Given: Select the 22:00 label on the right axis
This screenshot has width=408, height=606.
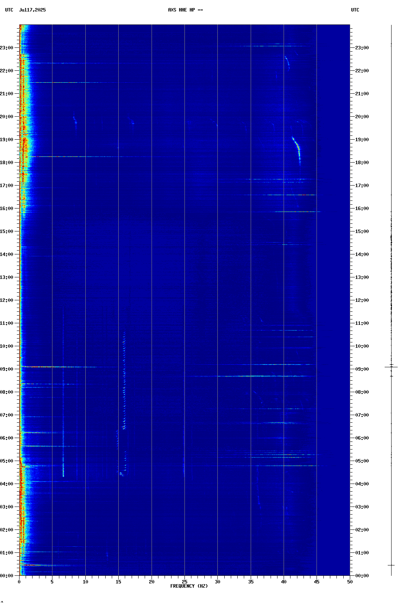Looking at the screenshot, I should 362,71.
